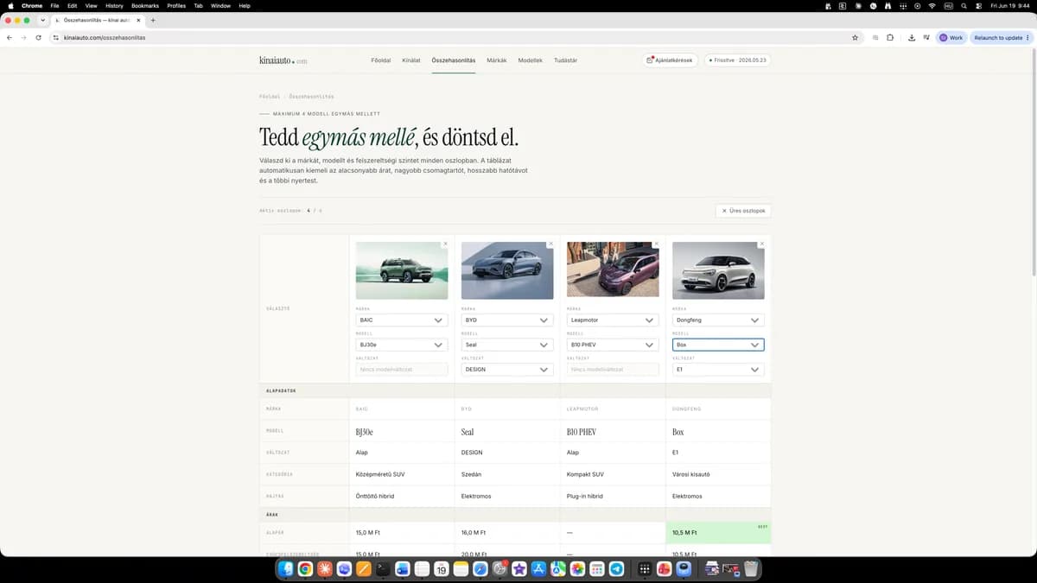
Task: Open the Apple menu
Action: point(11,5)
